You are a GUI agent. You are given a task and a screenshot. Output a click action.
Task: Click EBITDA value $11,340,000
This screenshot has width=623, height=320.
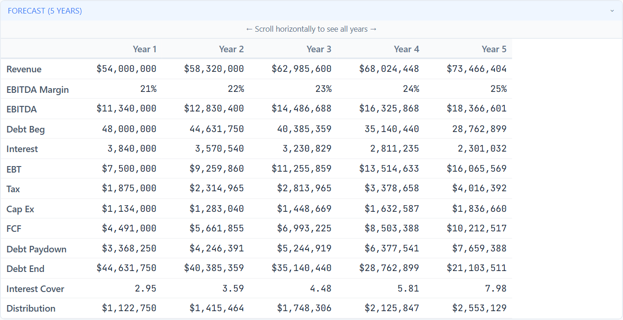[x=127, y=109]
